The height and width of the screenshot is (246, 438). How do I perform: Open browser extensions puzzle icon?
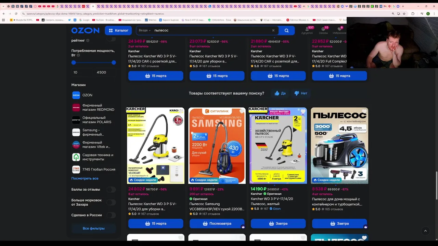tap(413, 14)
